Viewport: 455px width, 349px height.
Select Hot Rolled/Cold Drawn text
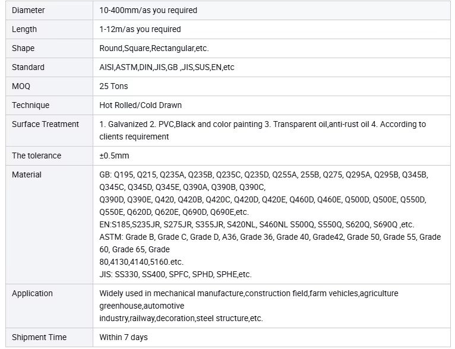tap(140, 105)
